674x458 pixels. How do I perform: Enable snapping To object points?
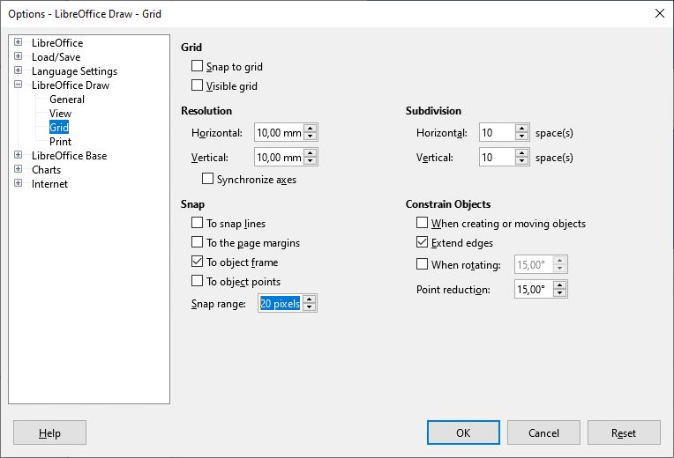197,281
